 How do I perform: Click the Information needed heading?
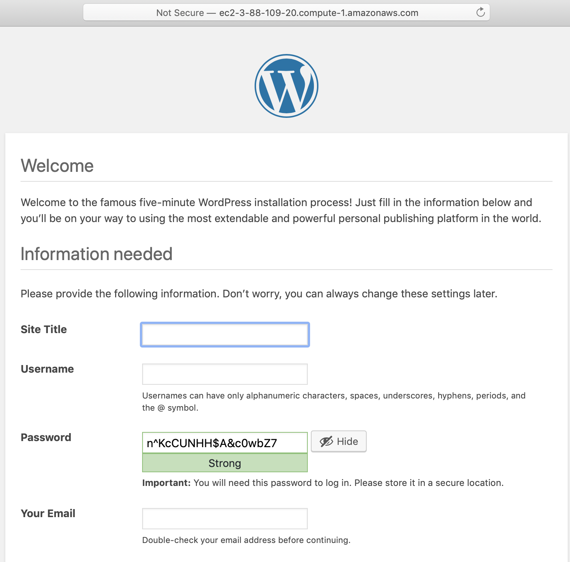[97, 254]
